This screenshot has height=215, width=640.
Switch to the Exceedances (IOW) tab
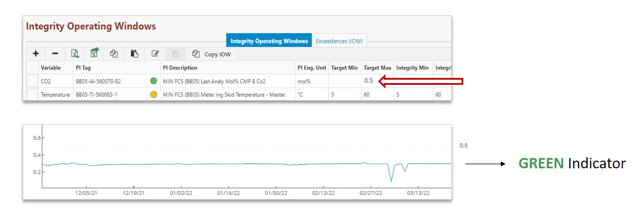[x=339, y=41]
